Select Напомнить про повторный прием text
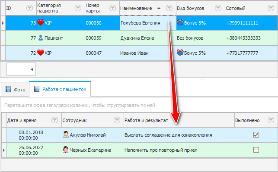 tap(161, 150)
